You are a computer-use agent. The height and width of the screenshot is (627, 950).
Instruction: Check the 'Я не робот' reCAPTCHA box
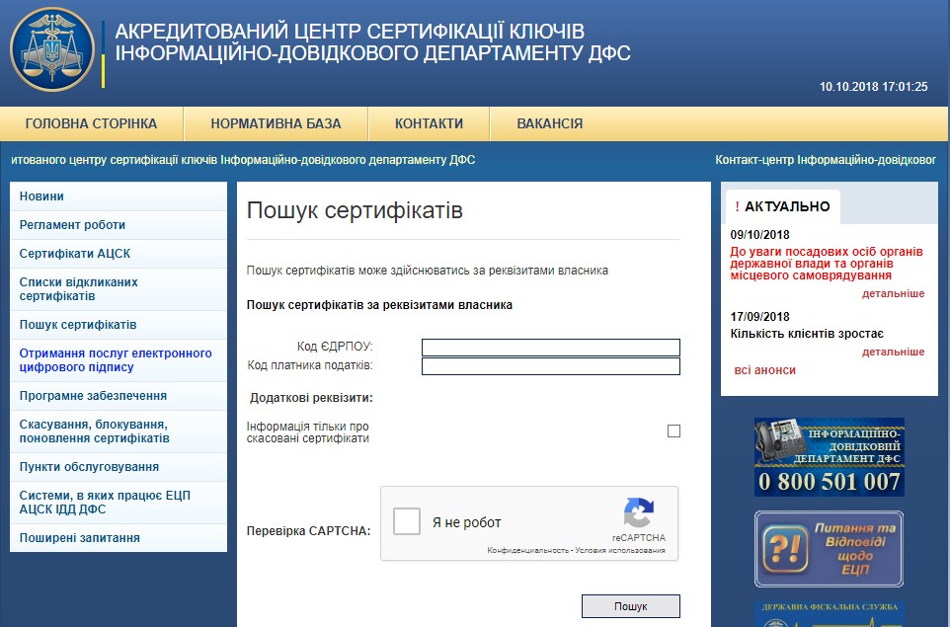[x=407, y=521]
